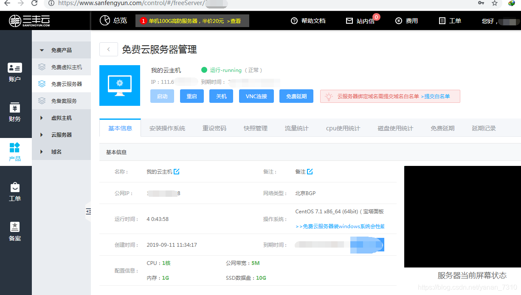The image size is (521, 295).
Task: Open 免费虚拟主机 free hosting
Action: [61, 67]
